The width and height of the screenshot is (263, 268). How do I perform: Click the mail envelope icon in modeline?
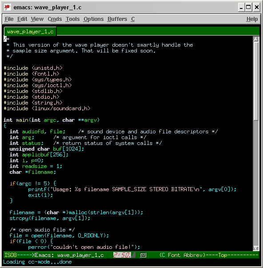143,255
